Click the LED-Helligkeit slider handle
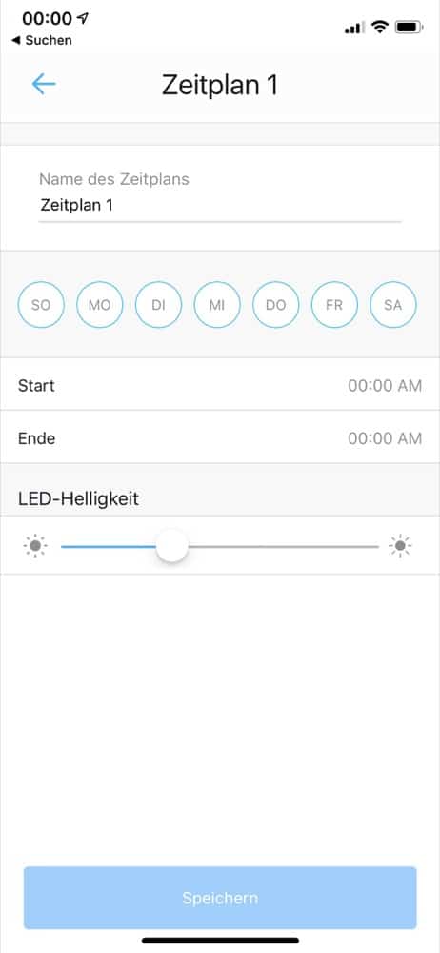440x953 pixels. 172,546
